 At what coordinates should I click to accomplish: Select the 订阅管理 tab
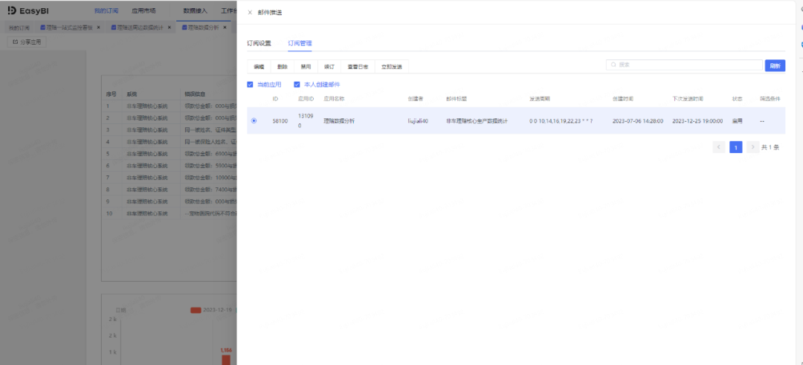coord(300,44)
